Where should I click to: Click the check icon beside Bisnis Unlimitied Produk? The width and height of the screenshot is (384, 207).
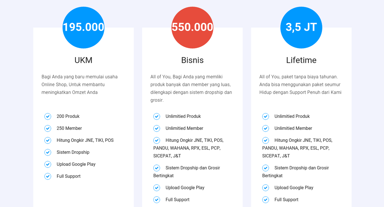(x=157, y=116)
